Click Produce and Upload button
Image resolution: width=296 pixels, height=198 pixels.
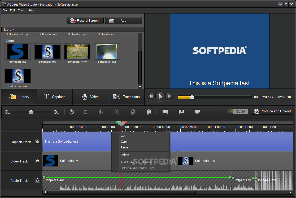click(272, 111)
